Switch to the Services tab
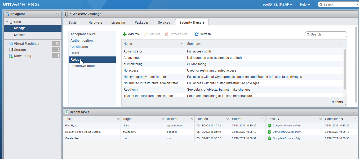 tap(164, 23)
